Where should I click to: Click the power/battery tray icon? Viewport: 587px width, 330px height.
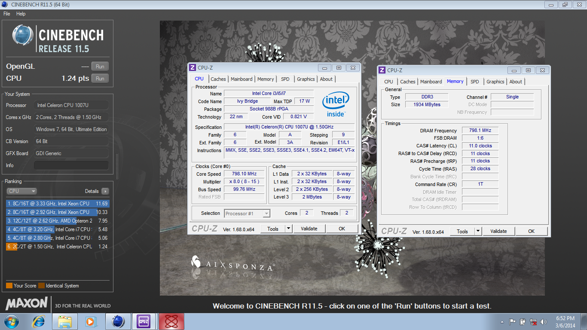pos(523,321)
